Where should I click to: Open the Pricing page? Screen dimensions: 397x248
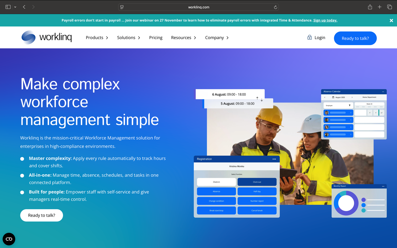pos(156,37)
